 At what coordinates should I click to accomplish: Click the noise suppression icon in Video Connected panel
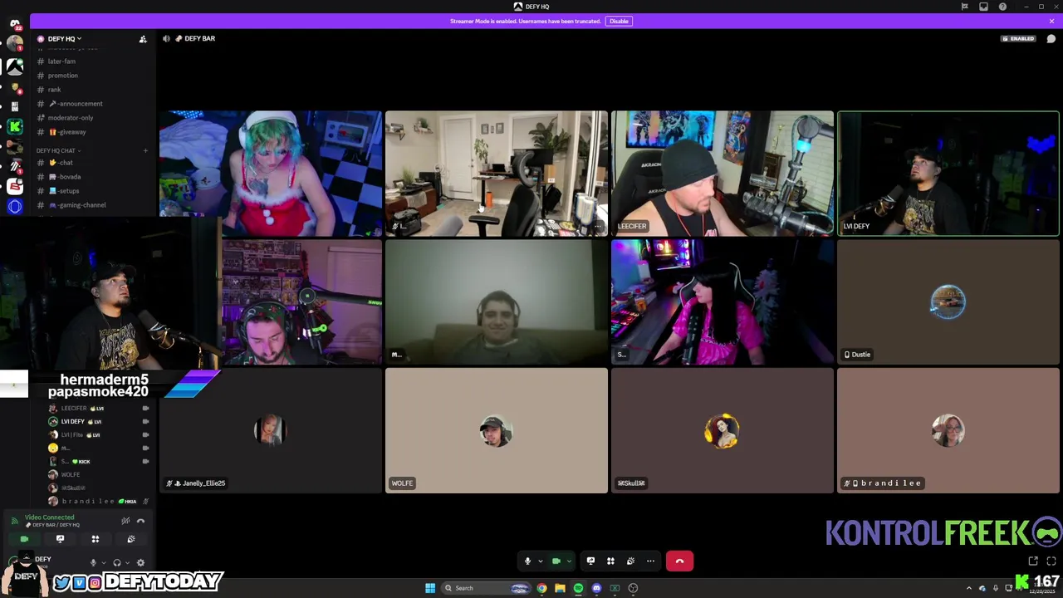pyautogui.click(x=125, y=521)
